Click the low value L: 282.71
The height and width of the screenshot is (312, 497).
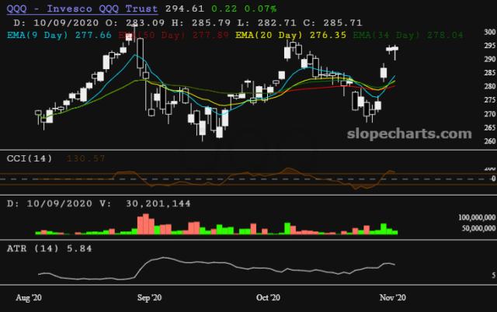[x=267, y=23]
